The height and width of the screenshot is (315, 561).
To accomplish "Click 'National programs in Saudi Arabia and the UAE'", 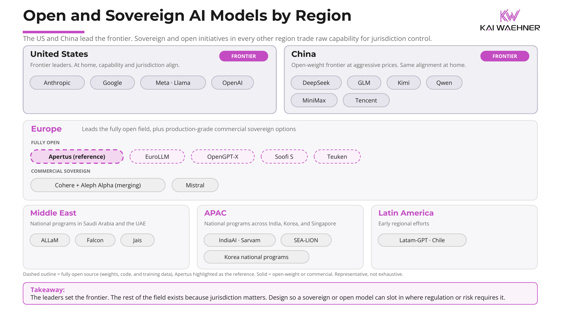I will tap(88, 223).
